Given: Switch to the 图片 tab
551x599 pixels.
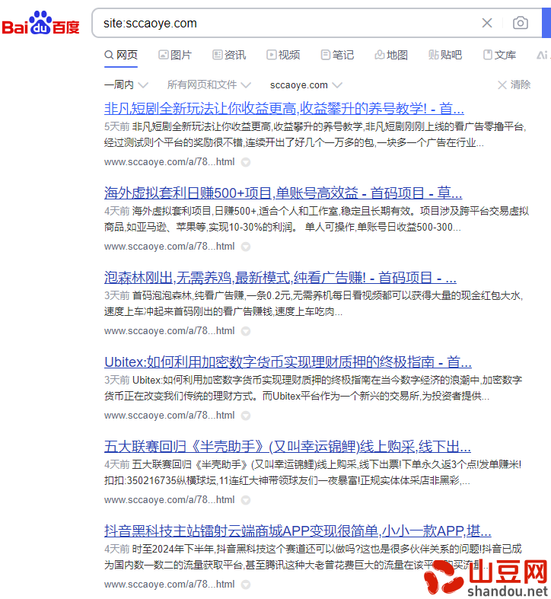Looking at the screenshot, I should tap(174, 55).
